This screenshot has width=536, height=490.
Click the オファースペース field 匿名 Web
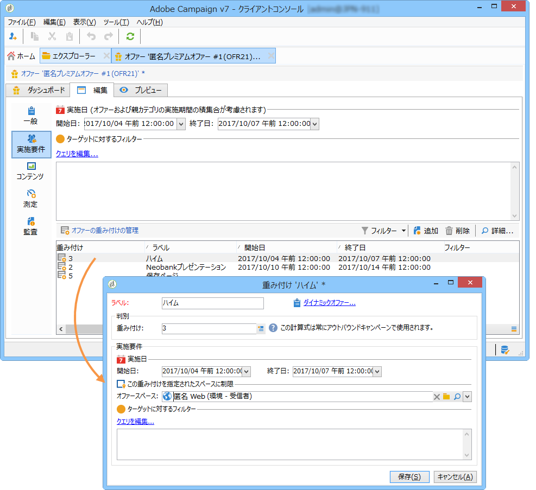click(297, 397)
